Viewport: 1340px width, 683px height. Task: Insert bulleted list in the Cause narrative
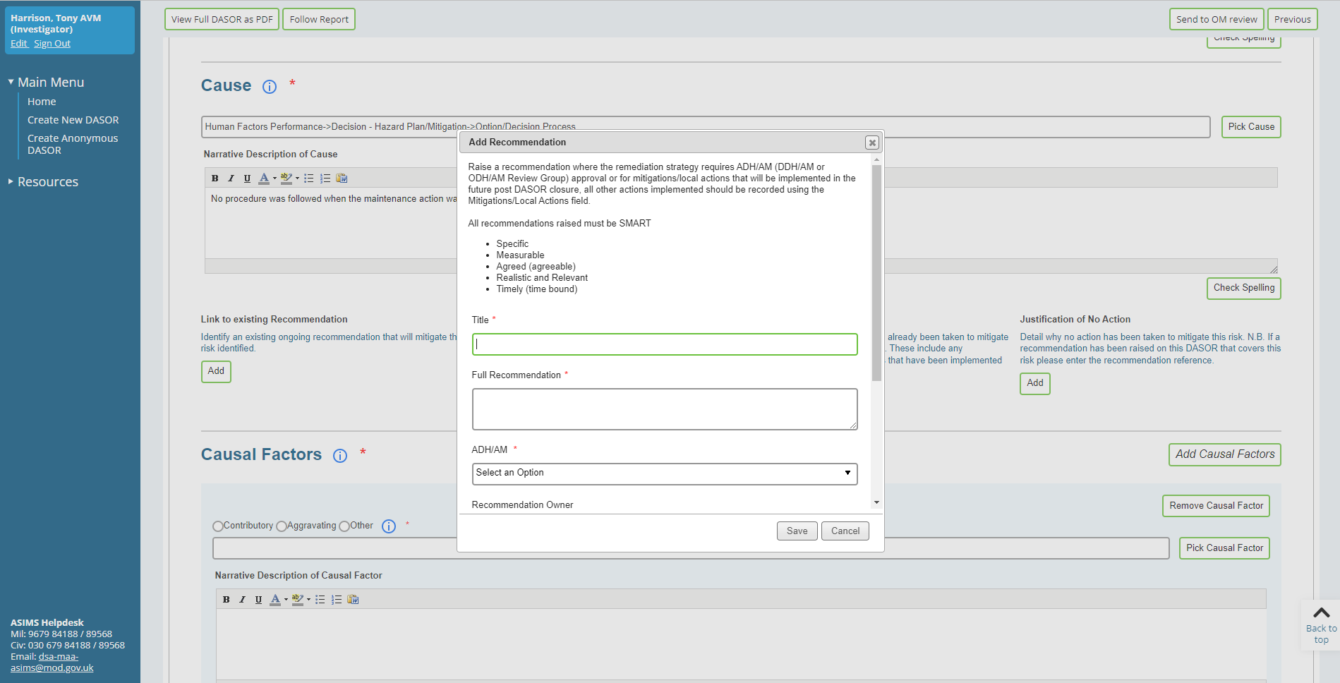click(309, 179)
